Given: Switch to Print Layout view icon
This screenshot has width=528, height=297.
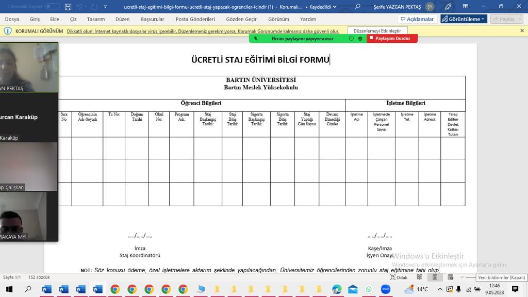Looking at the screenshot, I should pyautogui.click(x=435, y=277).
